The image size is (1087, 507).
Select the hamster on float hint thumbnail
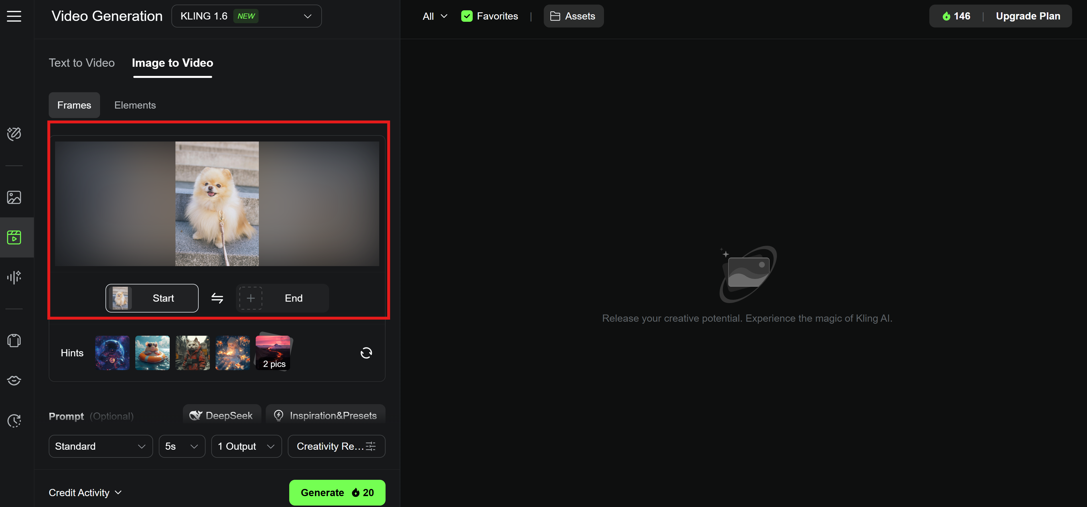click(x=152, y=353)
